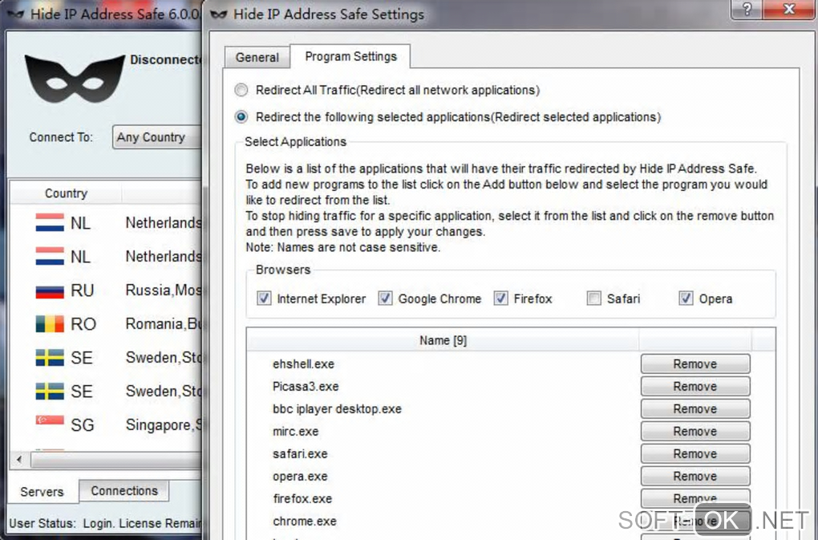Select mirc.exe row text
Image resolution: width=818 pixels, height=540 pixels.
tap(295, 431)
